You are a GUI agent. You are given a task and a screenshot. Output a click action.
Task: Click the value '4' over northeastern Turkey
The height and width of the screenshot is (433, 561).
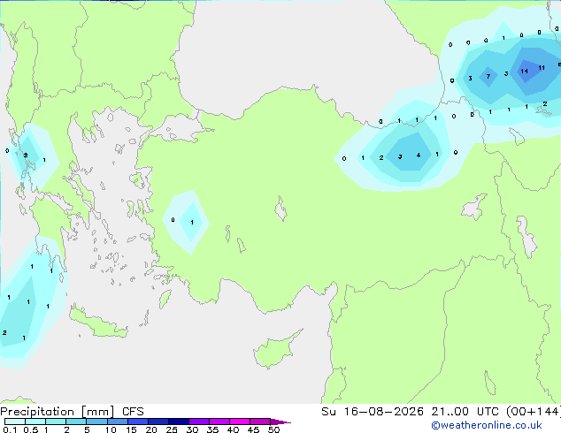[x=419, y=155]
